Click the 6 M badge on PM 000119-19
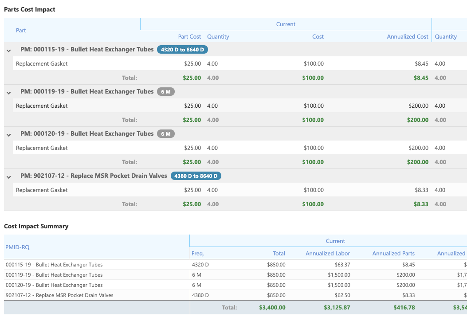 (166, 92)
